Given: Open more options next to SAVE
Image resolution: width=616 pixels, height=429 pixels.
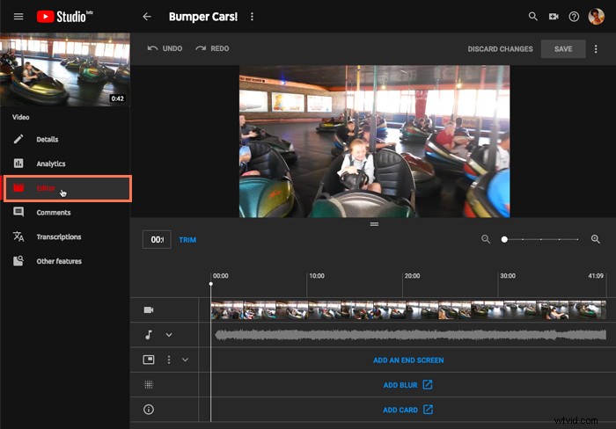Looking at the screenshot, I should click(x=596, y=49).
